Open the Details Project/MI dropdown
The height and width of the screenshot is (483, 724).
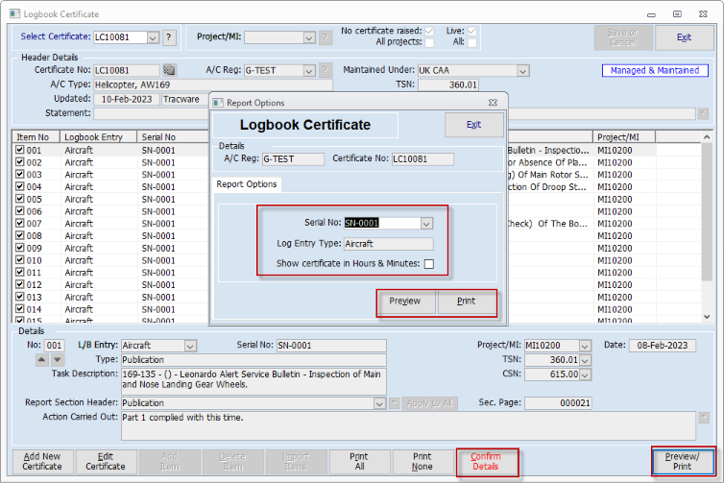click(585, 346)
